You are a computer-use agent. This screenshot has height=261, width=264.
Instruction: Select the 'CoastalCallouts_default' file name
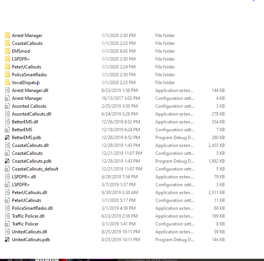(x=35, y=169)
